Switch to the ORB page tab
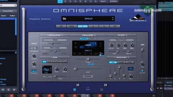This screenshot has height=97, width=173. point(61,26)
